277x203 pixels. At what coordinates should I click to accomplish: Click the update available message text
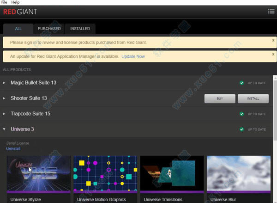65,56
